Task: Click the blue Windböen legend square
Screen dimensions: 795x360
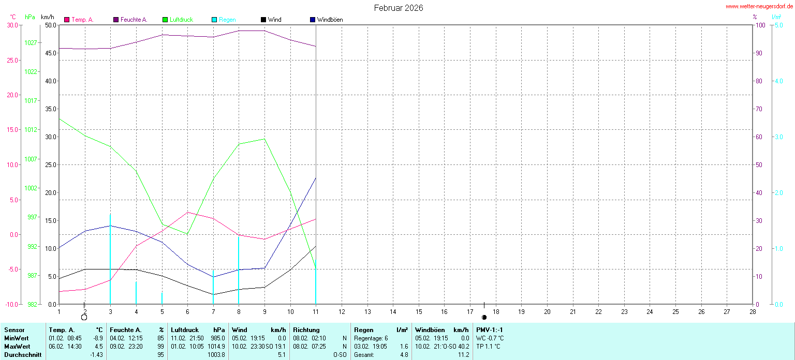Action: (x=313, y=20)
